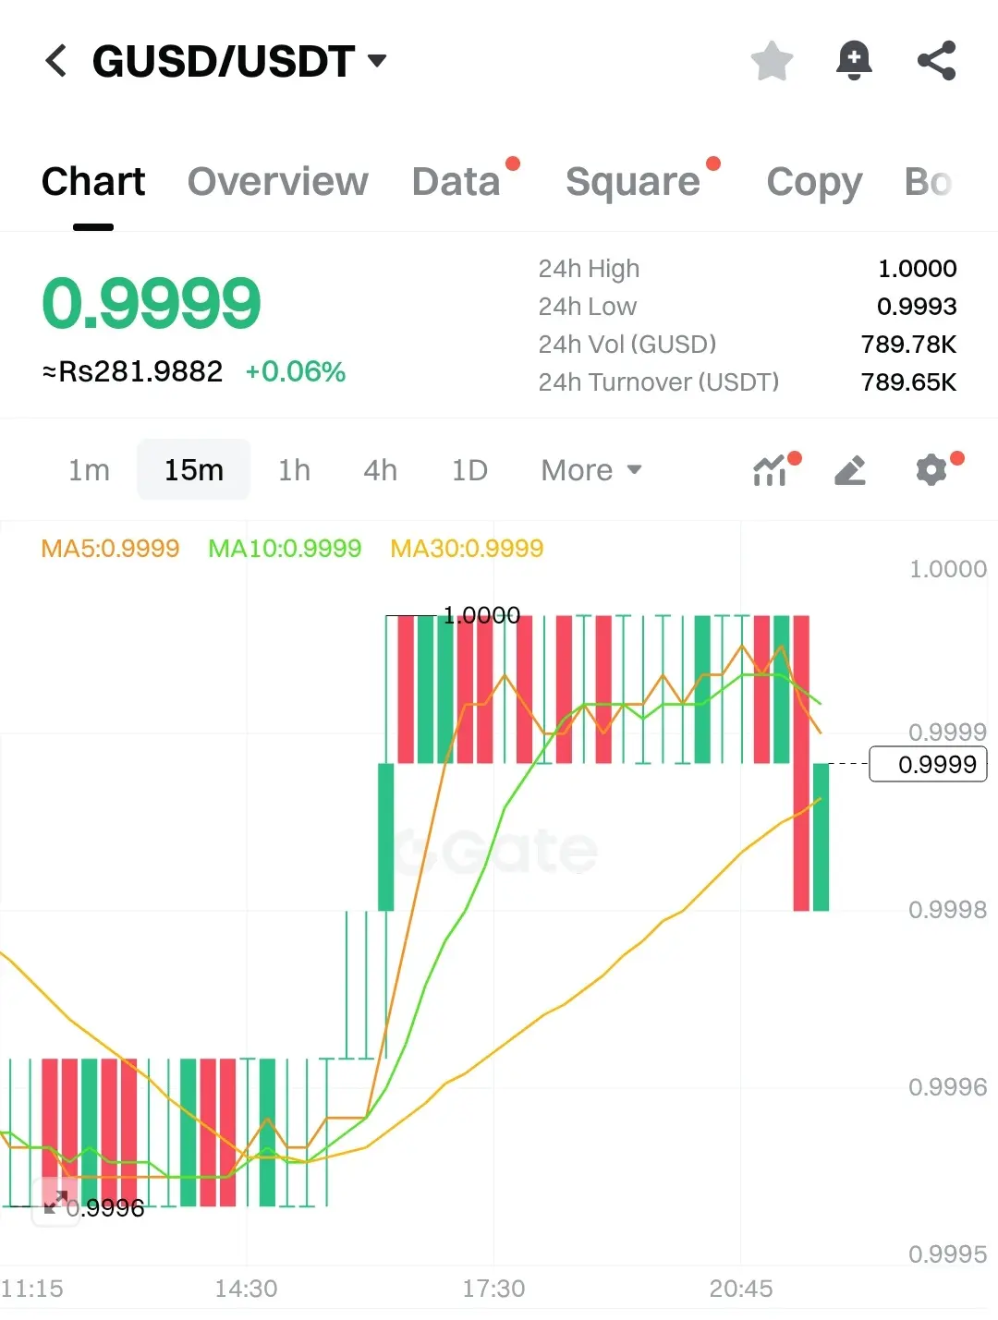The width and height of the screenshot is (998, 1320).
Task: Open chart settings gear icon
Action: (x=931, y=470)
